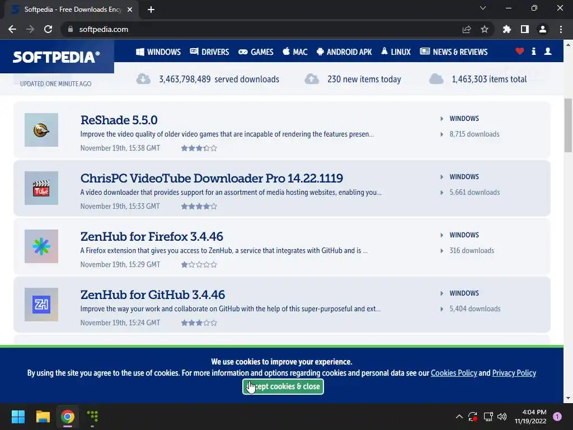This screenshot has width=573, height=430.
Task: Show hidden system tray icons
Action: pyautogui.click(x=459, y=417)
